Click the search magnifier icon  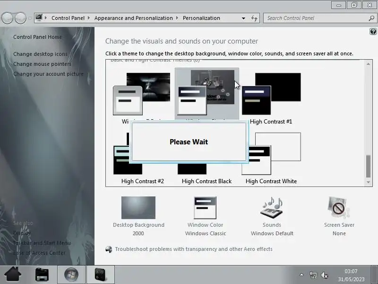(371, 18)
